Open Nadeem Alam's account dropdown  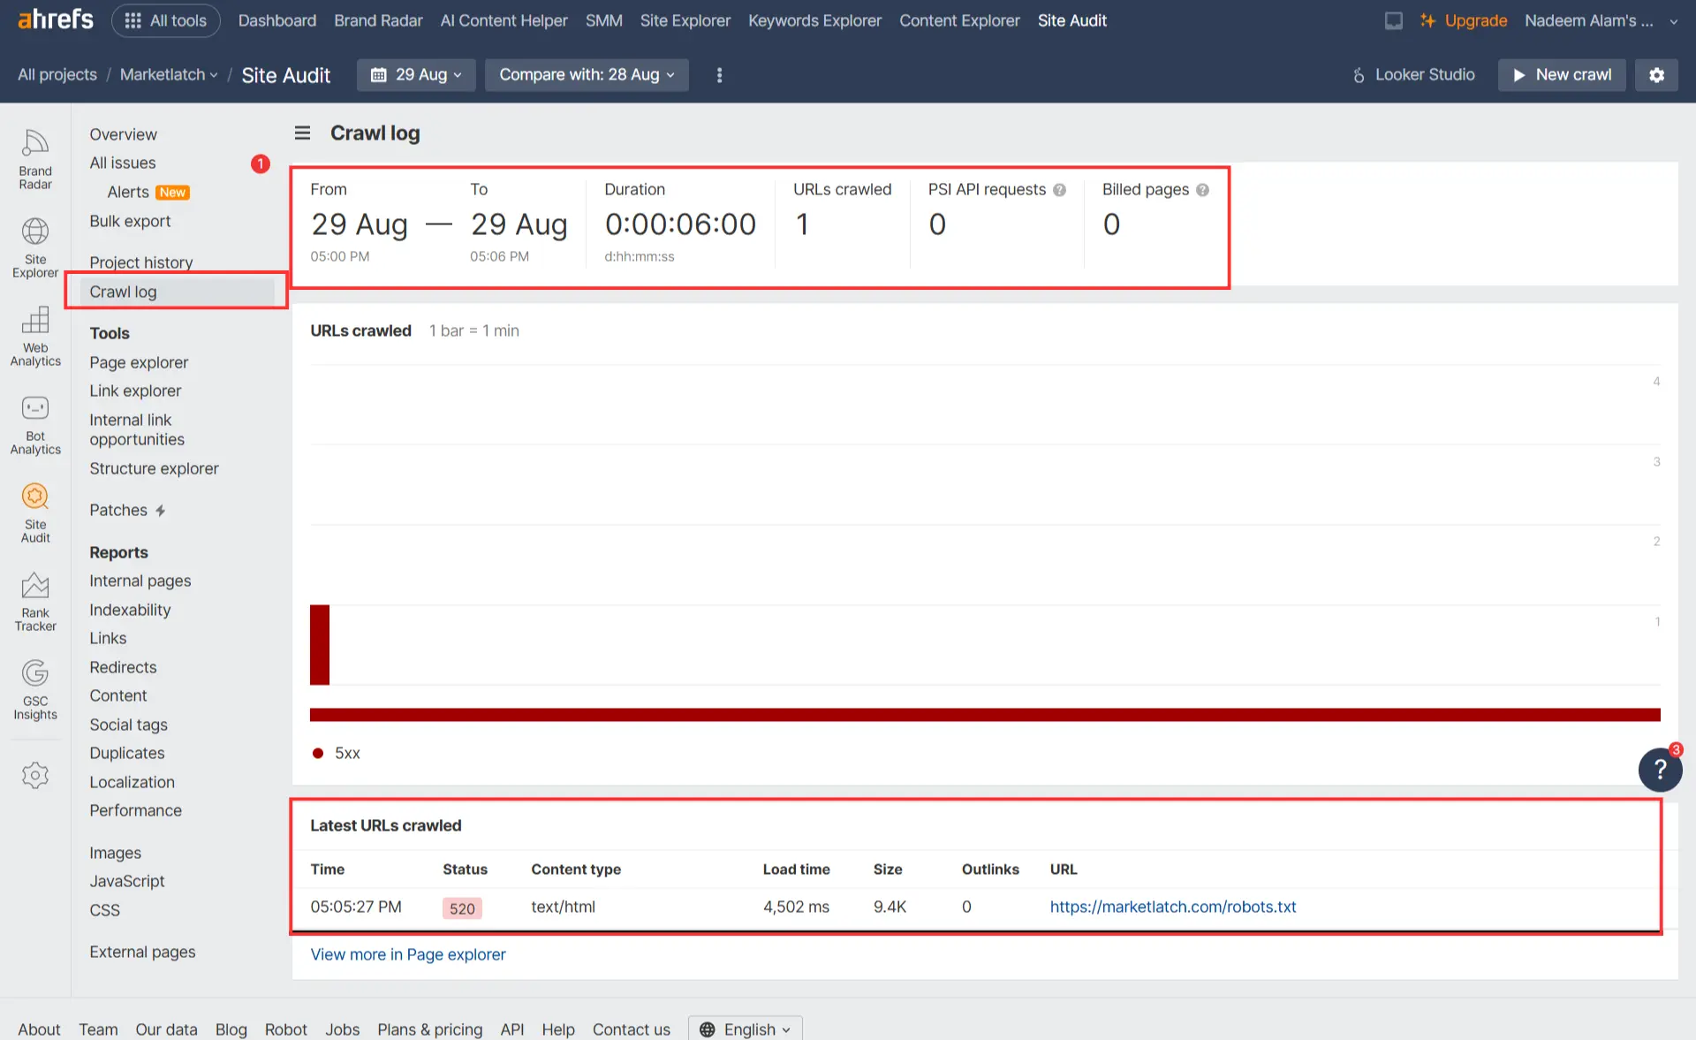point(1601,20)
